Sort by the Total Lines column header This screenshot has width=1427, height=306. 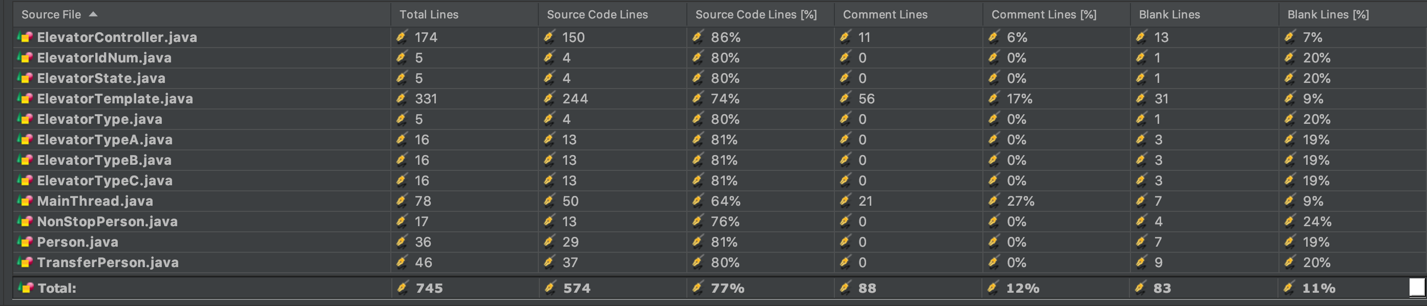point(429,14)
